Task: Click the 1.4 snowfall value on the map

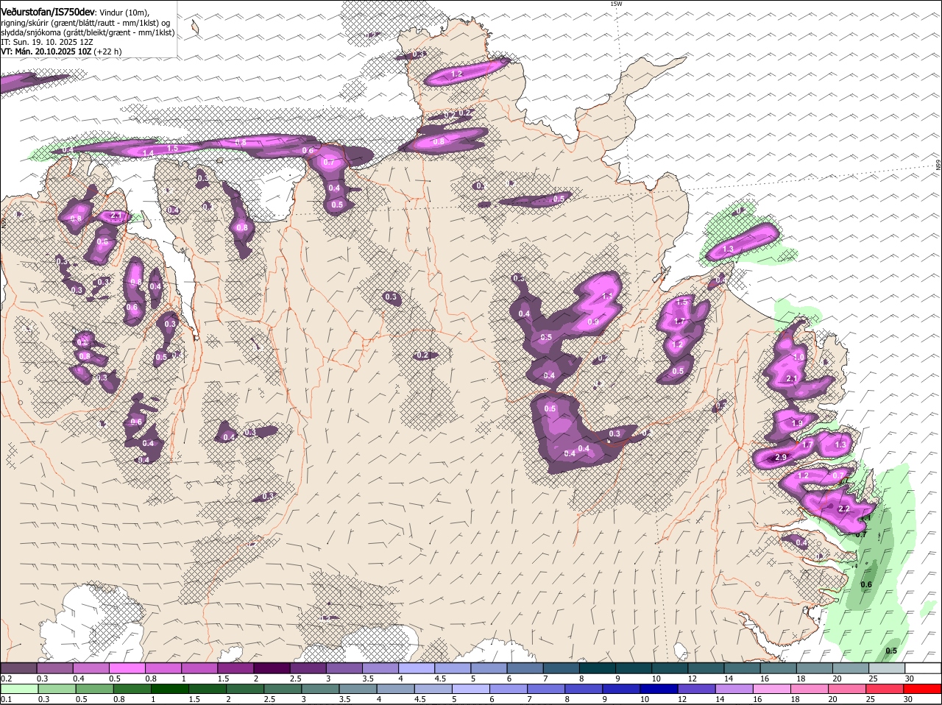Action: [148, 153]
